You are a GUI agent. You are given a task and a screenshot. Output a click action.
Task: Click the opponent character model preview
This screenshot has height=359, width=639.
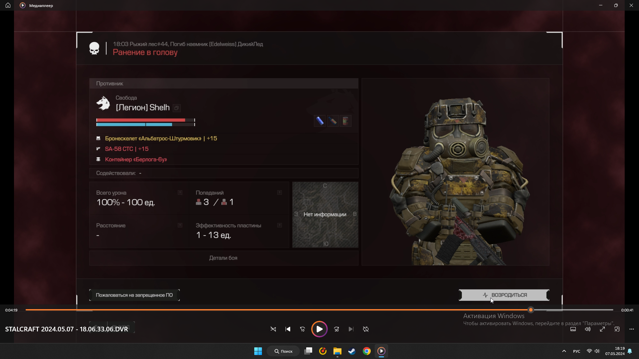click(455, 172)
